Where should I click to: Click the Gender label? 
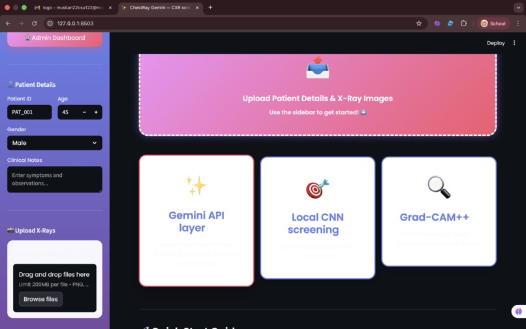tap(16, 129)
